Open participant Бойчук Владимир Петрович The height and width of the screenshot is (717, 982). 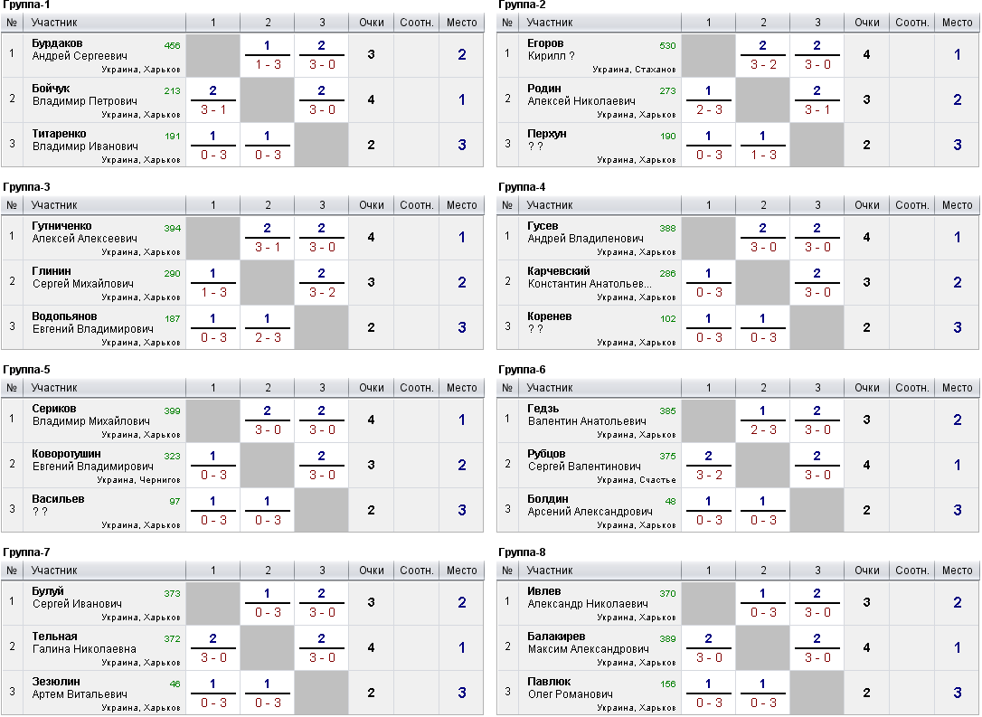[x=85, y=95]
